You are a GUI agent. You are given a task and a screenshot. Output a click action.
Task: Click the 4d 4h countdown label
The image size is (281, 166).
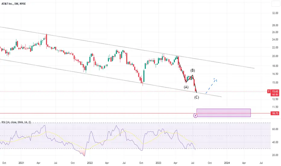pos(275,94)
